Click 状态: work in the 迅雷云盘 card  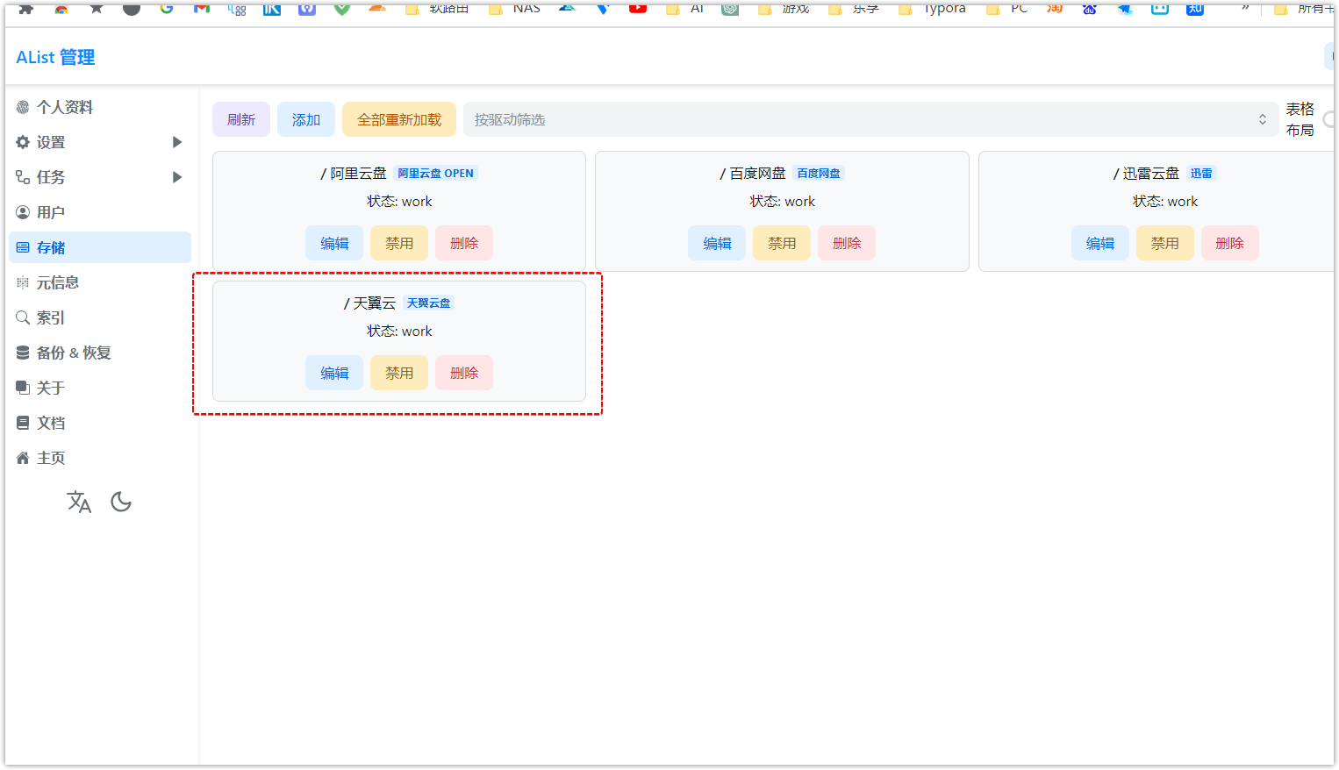pyautogui.click(x=1165, y=202)
